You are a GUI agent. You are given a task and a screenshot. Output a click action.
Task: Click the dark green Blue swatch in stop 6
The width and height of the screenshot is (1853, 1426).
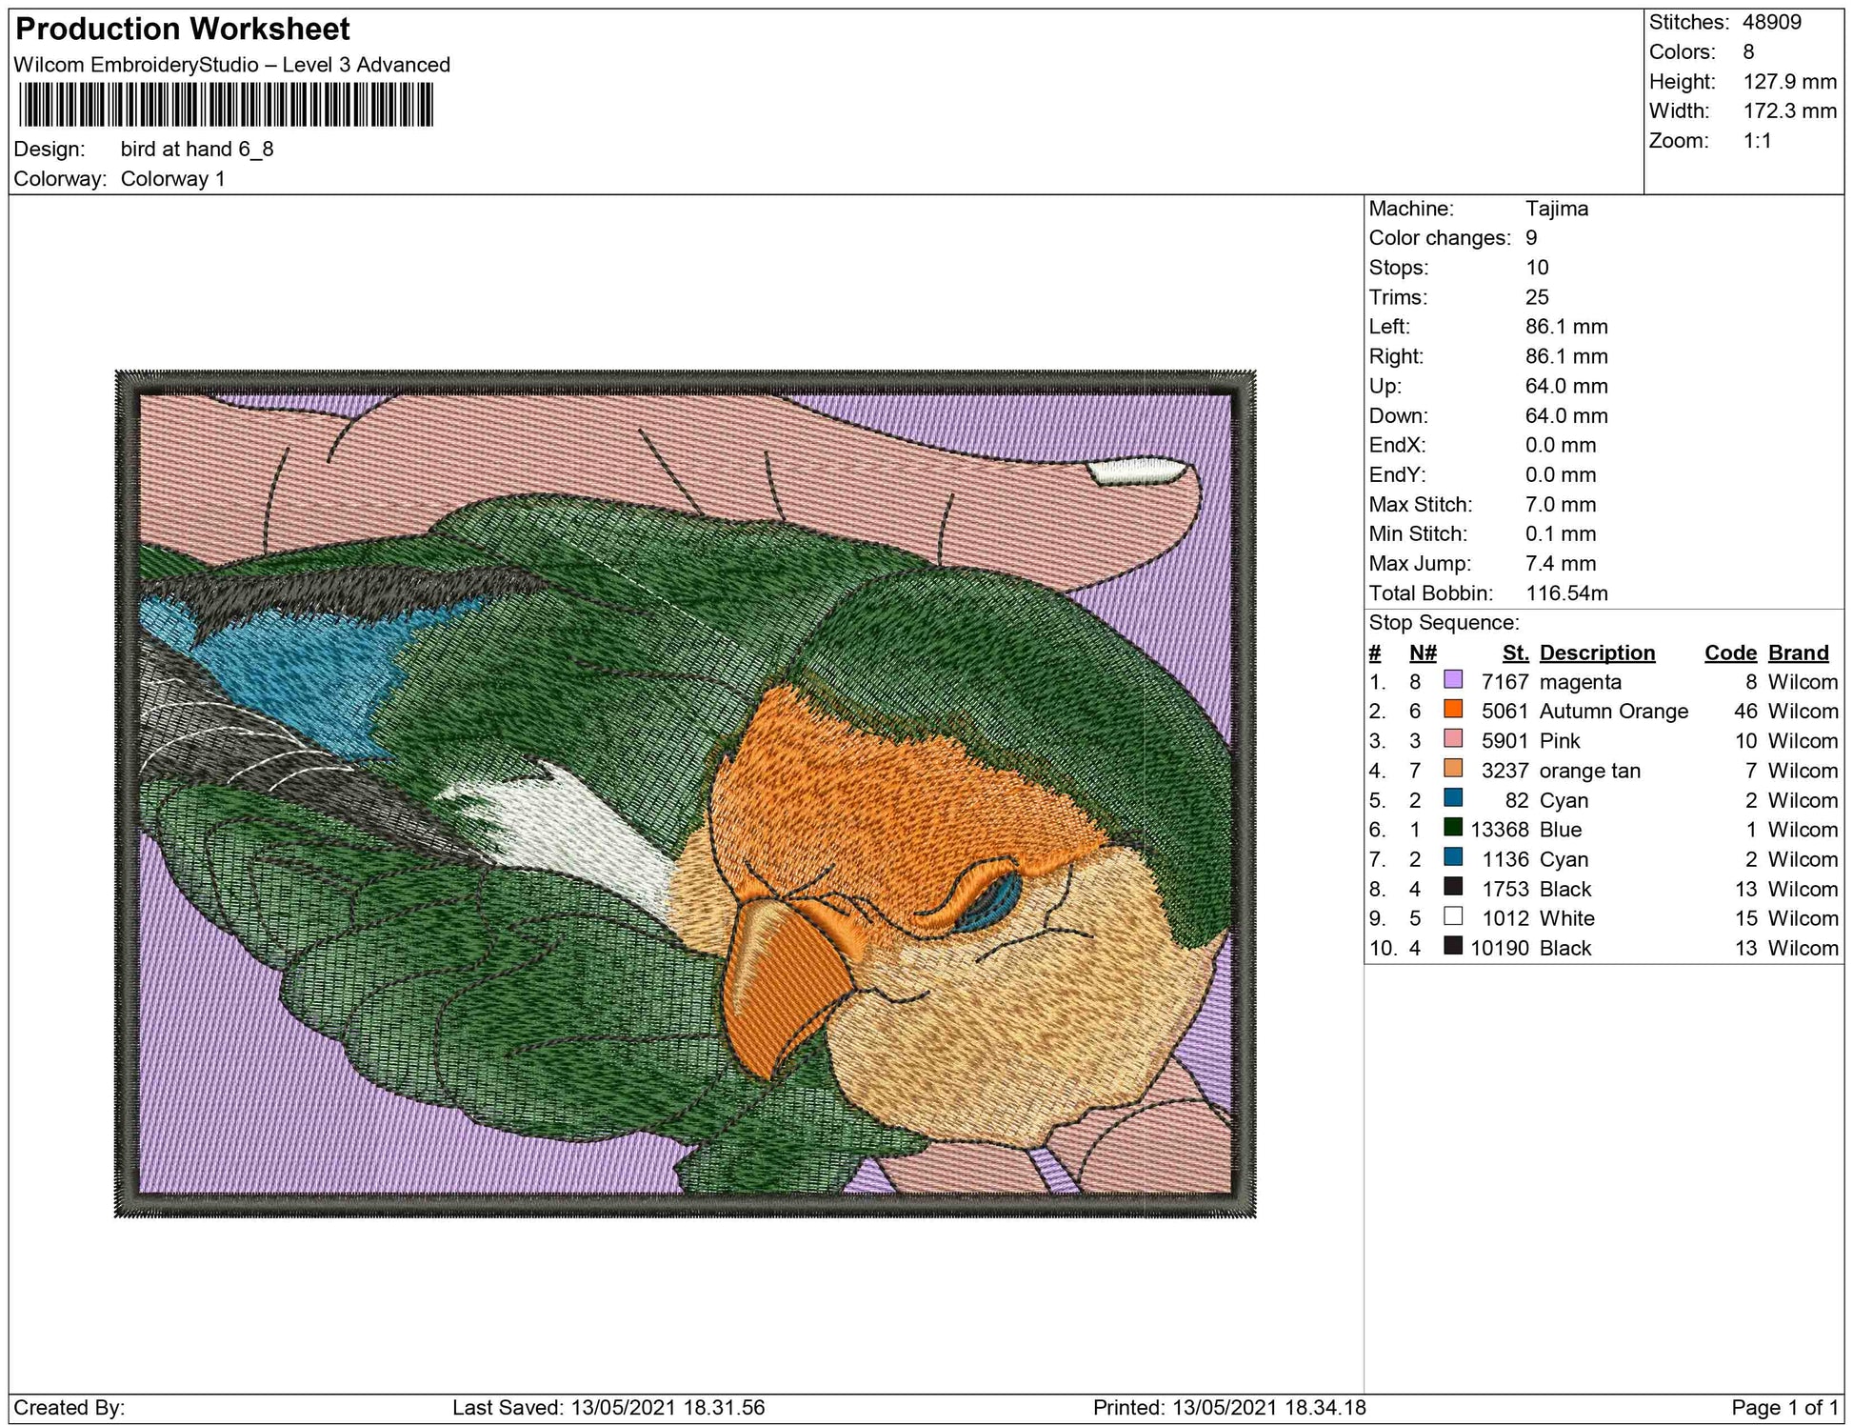[x=1452, y=828]
